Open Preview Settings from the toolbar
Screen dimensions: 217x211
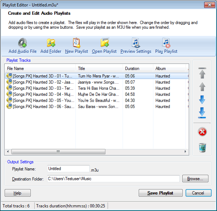tap(135, 43)
